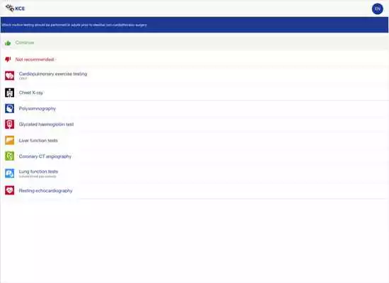Viewport: 389px width, 283px height.
Task: Click the green thumbs-up icon
Action: [8, 43]
